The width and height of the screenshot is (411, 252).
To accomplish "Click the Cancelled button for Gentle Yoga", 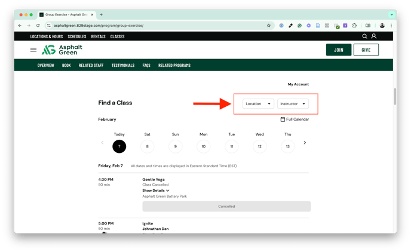I will 226,207.
